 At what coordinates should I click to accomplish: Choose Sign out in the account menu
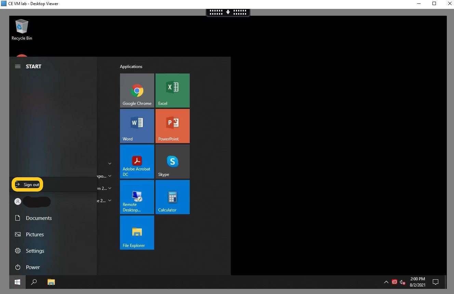pyautogui.click(x=27, y=185)
